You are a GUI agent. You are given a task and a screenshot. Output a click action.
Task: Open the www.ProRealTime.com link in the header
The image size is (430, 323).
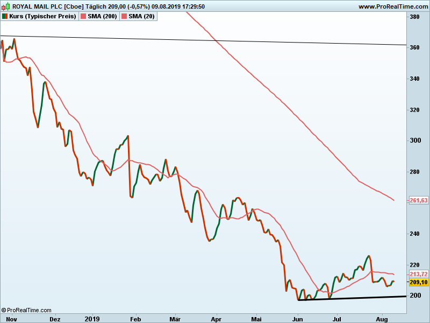point(392,6)
